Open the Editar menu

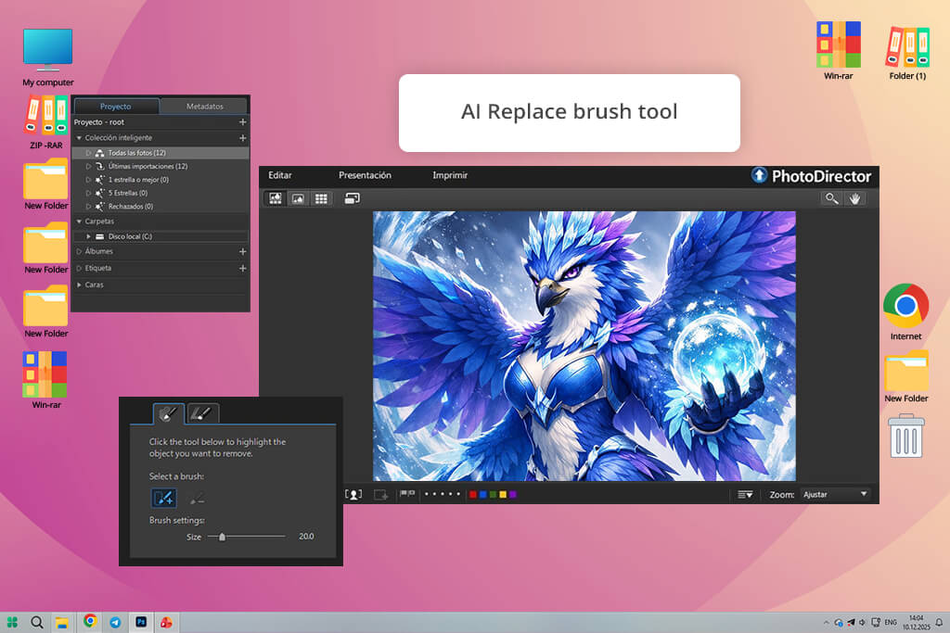[x=280, y=175]
